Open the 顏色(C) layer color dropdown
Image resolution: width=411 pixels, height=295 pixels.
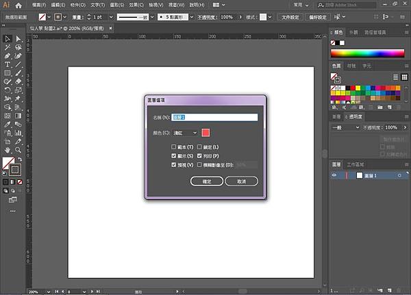click(x=186, y=133)
